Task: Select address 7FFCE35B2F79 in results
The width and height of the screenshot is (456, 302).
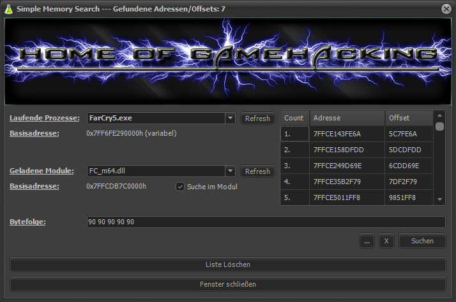Action: (347, 182)
